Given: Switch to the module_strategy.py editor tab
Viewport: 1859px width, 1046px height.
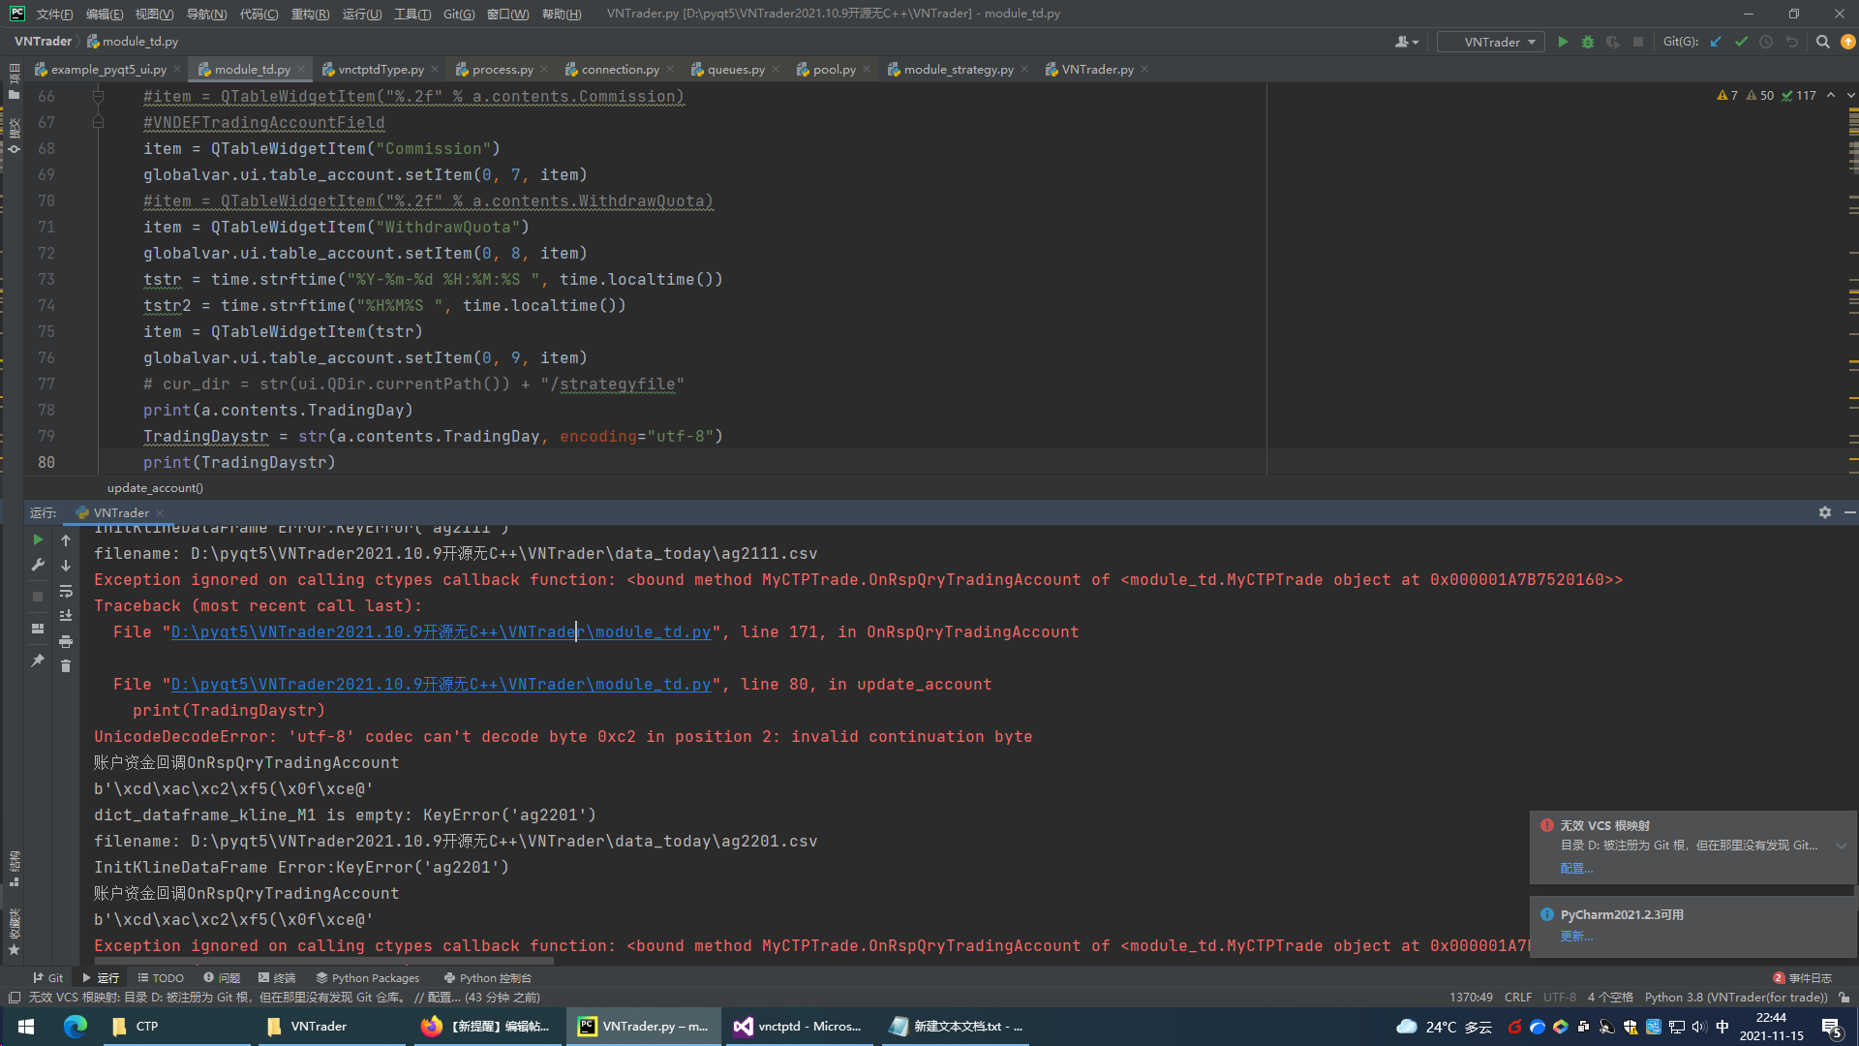Looking at the screenshot, I should [959, 69].
